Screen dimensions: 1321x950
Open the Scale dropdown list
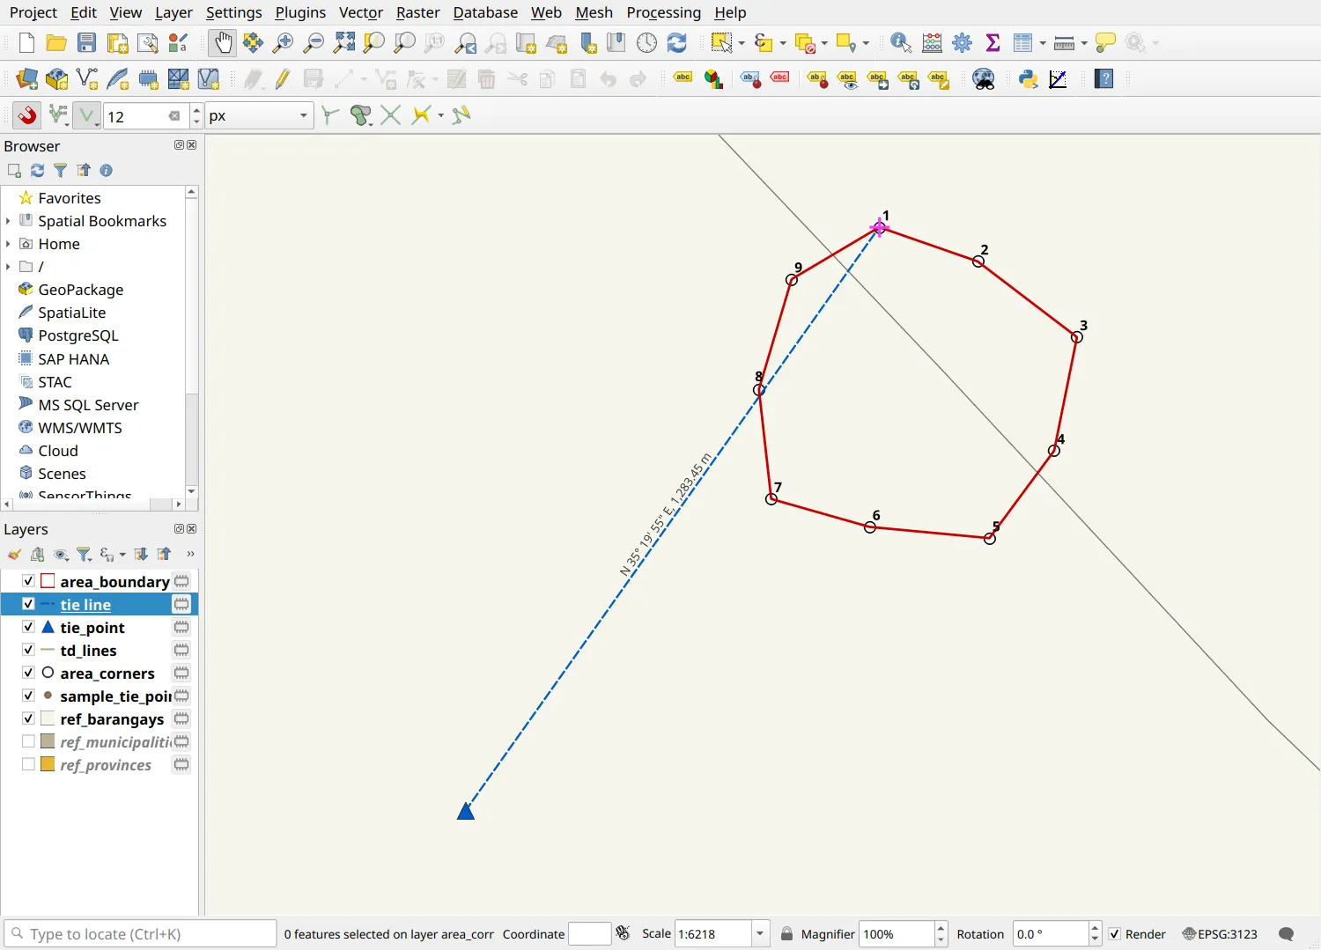click(x=760, y=934)
